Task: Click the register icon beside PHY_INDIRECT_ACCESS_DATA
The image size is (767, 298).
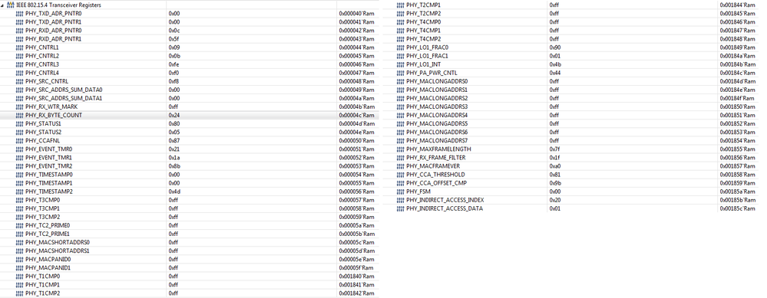Action: coord(401,208)
